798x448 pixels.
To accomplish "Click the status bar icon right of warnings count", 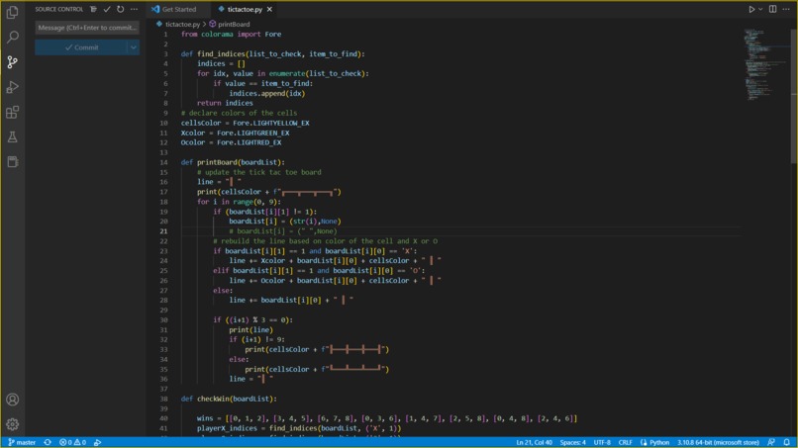I will tap(98, 442).
